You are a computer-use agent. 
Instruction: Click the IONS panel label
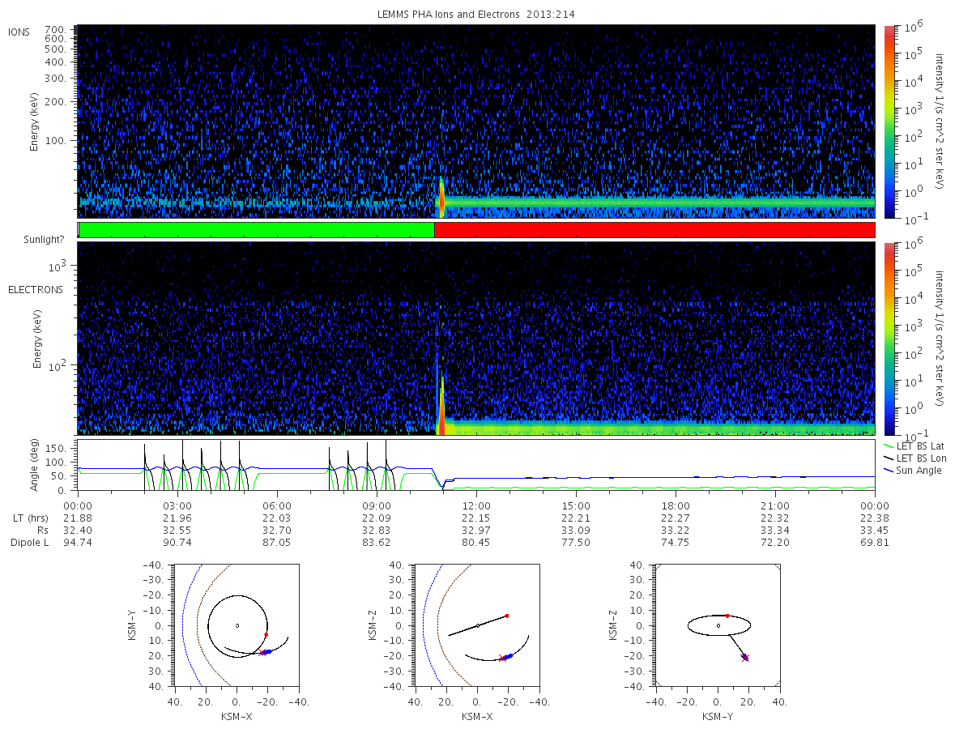[20, 32]
